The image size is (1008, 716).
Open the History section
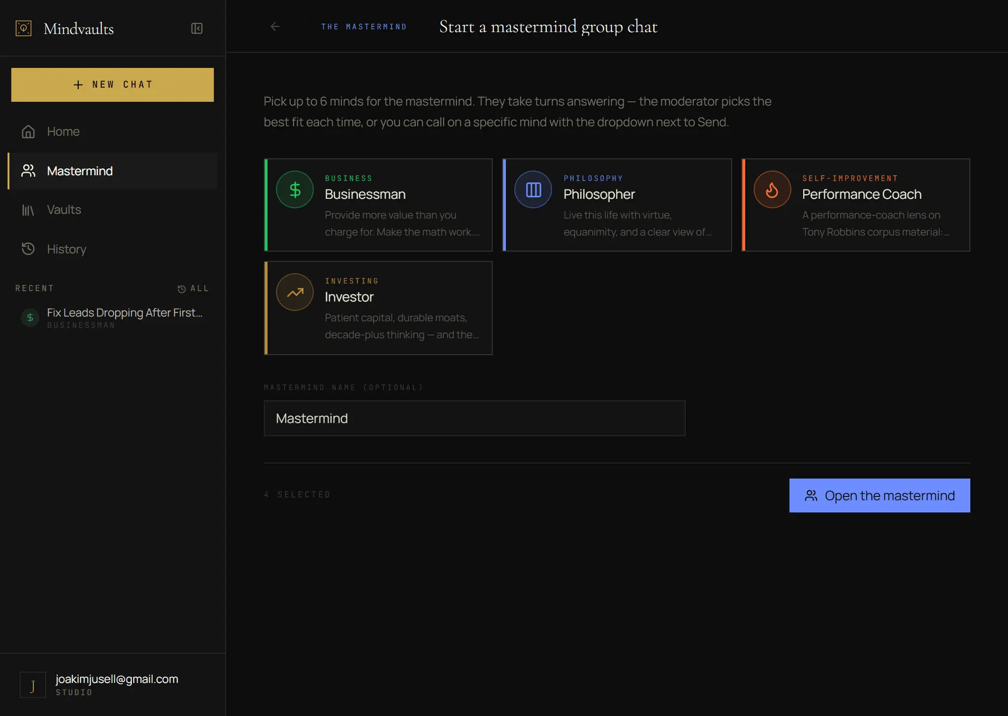(x=113, y=249)
